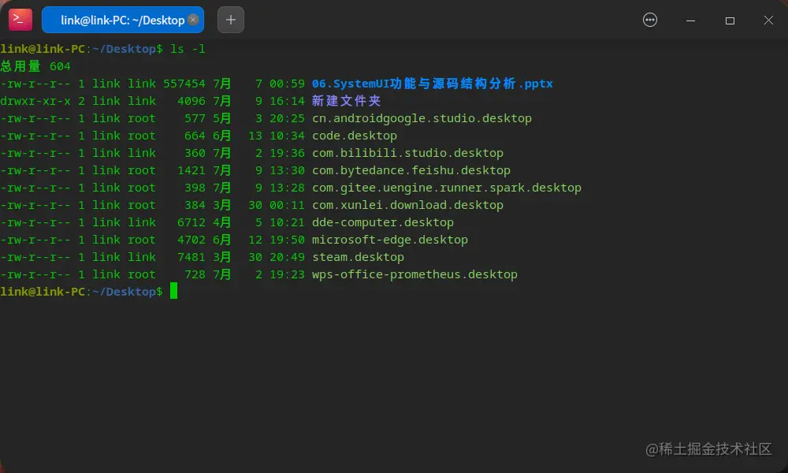Click the timestamp 19:23
This screenshot has height=473, width=788.
(287, 274)
